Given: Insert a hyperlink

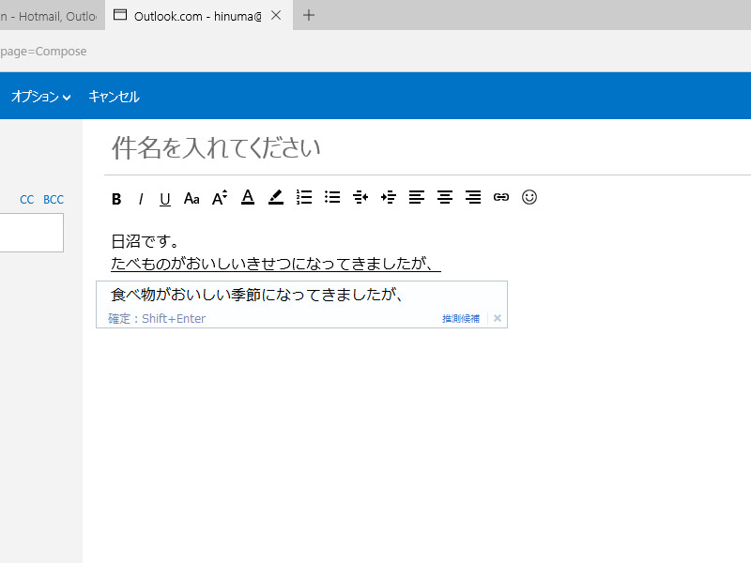Looking at the screenshot, I should [x=501, y=197].
